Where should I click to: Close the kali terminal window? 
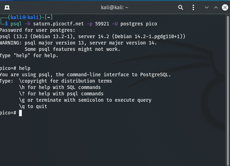224,7
